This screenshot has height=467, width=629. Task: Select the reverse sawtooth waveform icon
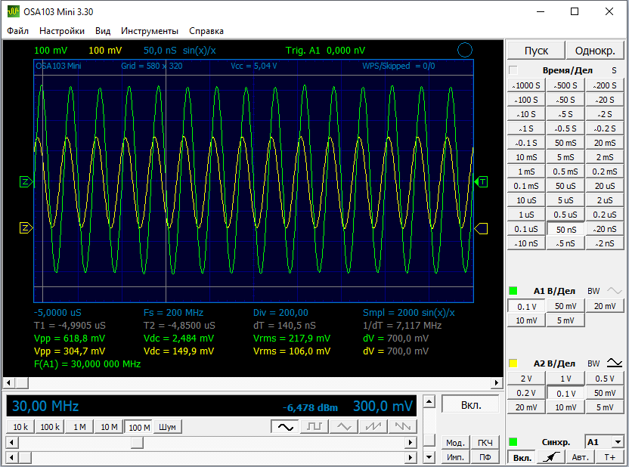(401, 427)
